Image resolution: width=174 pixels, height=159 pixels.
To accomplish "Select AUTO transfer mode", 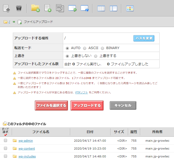I will pos(67,48).
